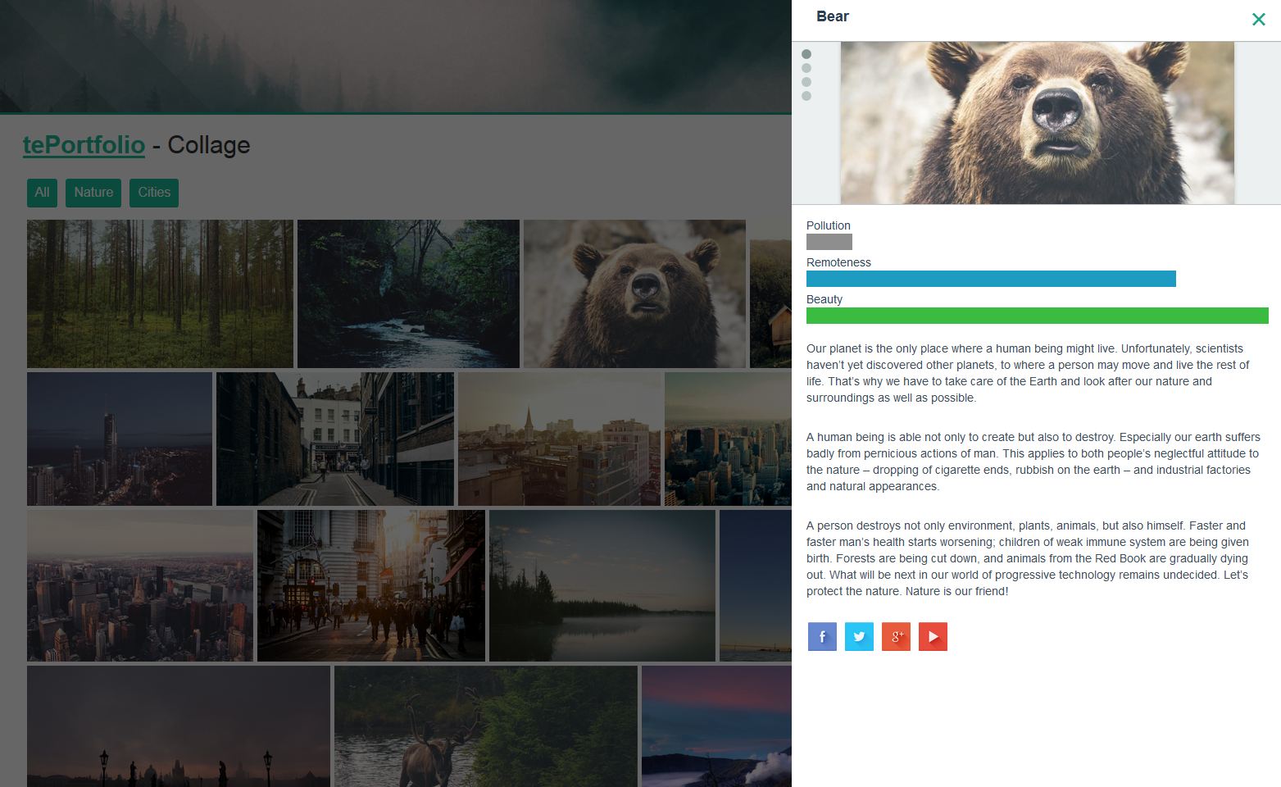Open the church spire cityscape thumbnail
The height and width of the screenshot is (787, 1281).
(x=559, y=439)
